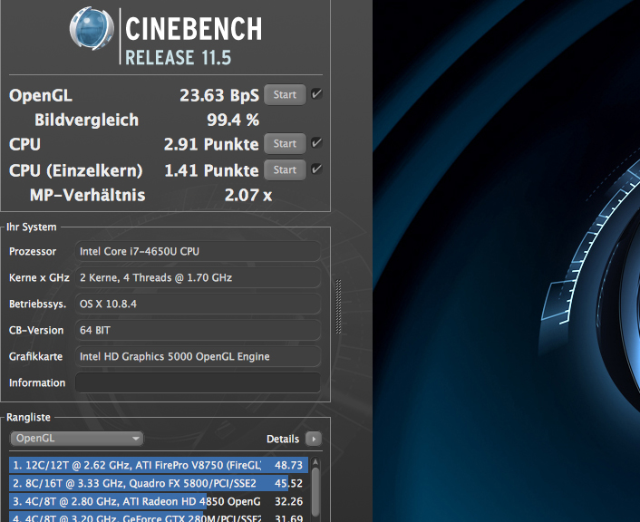The width and height of the screenshot is (640, 522).
Task: Click the CINEBENCH RELEASE 11.5 title
Action: point(193,41)
